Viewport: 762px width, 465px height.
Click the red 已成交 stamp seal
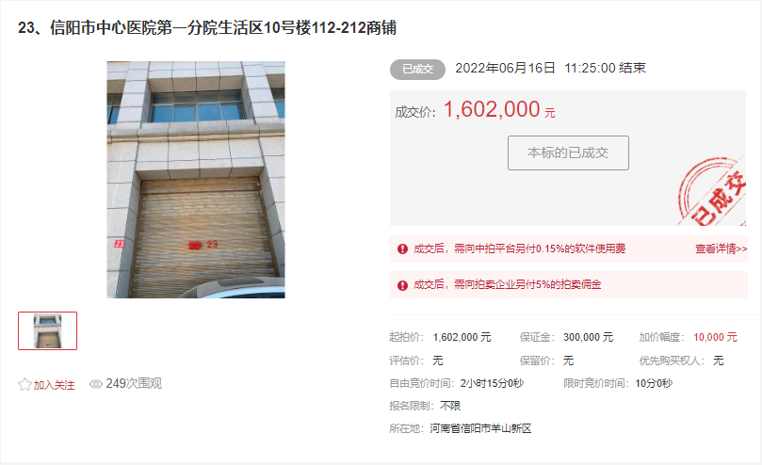[712, 191]
